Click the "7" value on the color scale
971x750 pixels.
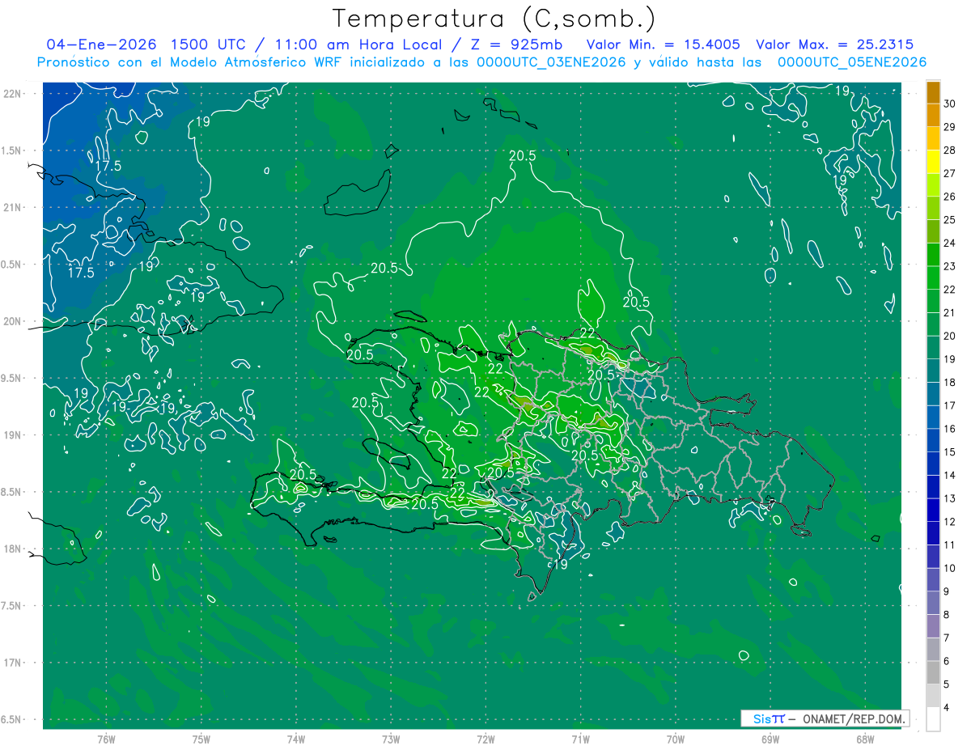coord(947,638)
